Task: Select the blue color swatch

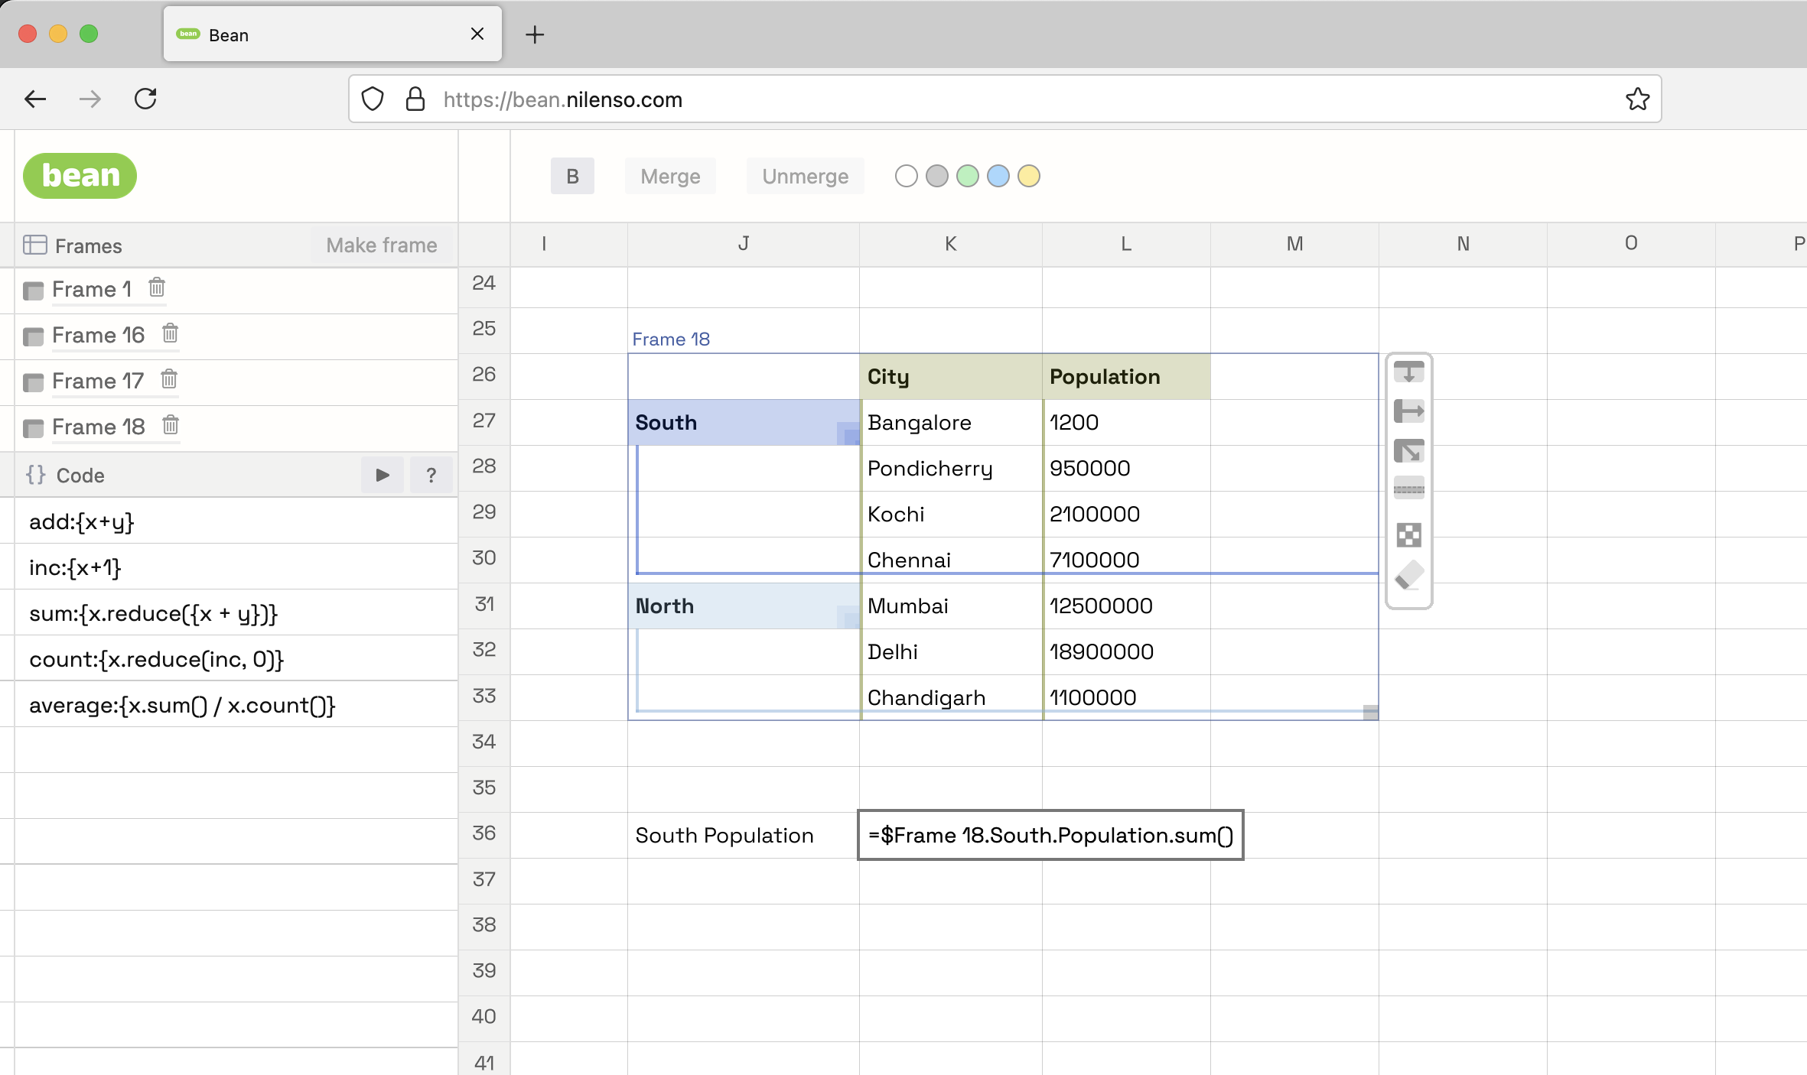Action: [x=998, y=176]
